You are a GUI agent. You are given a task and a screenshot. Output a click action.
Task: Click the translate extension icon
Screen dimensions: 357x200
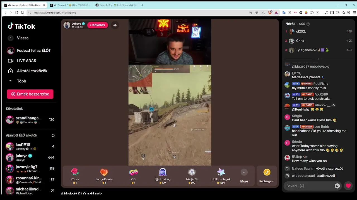coord(284,12)
